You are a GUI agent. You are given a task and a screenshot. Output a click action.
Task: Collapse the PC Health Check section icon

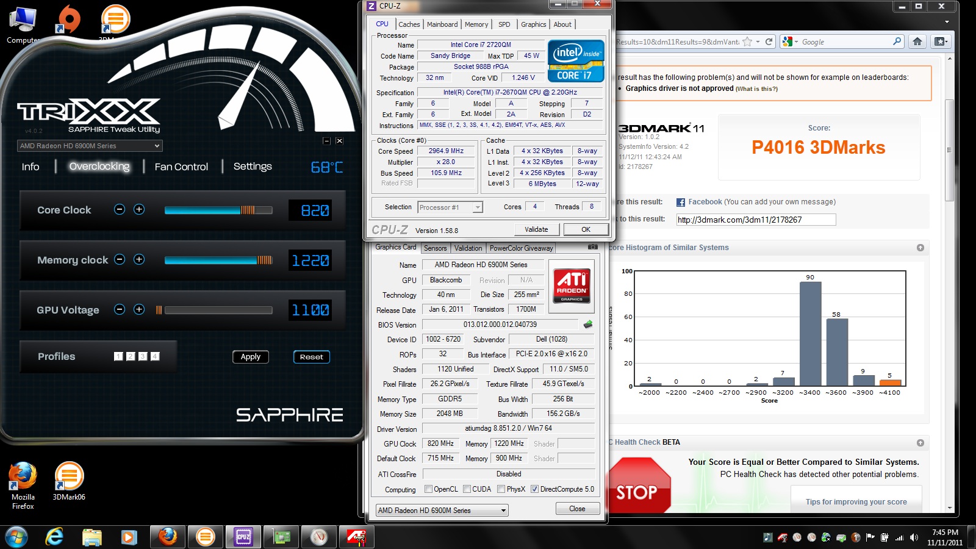click(x=920, y=443)
